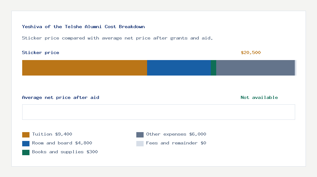Click the $20,500 sticker price total
317x177 pixels.
pos(251,52)
